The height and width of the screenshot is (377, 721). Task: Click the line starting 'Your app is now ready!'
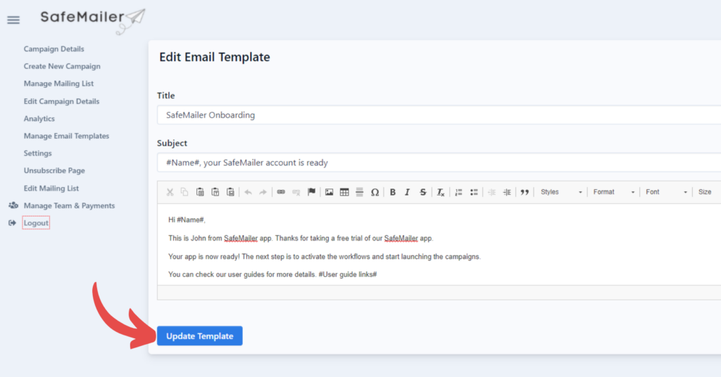[324, 257]
